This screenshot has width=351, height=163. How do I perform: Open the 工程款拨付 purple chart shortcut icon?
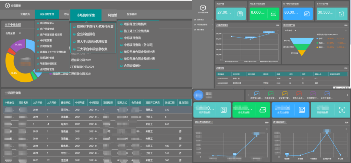pyautogui.click(x=313, y=93)
